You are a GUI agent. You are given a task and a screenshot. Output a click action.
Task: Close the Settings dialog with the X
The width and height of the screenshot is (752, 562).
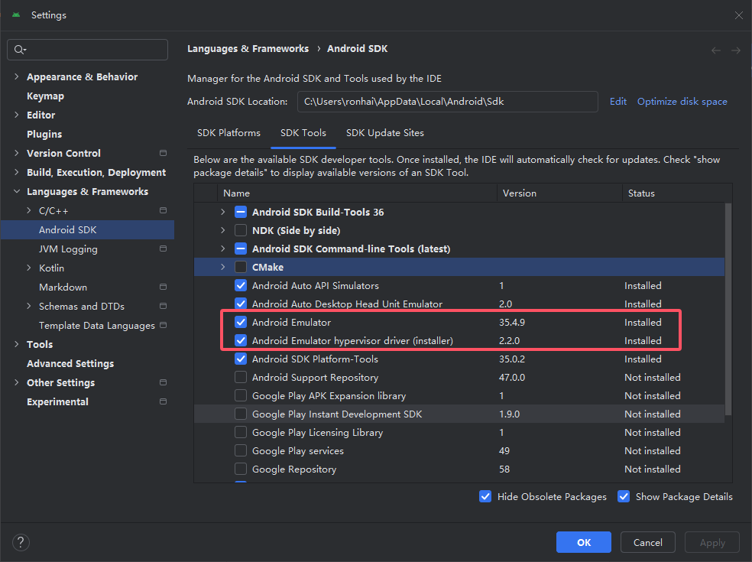(738, 15)
